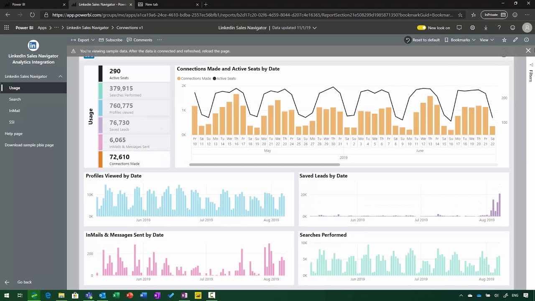This screenshot has height=301, width=535.
Task: Click the chart horizontal scrollbar thumb
Action: tap(265, 164)
